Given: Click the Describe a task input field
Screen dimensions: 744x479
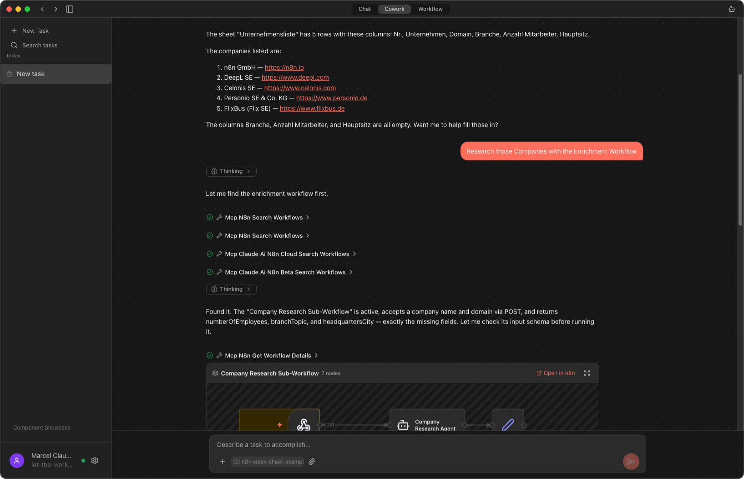Looking at the screenshot, I should coord(427,445).
